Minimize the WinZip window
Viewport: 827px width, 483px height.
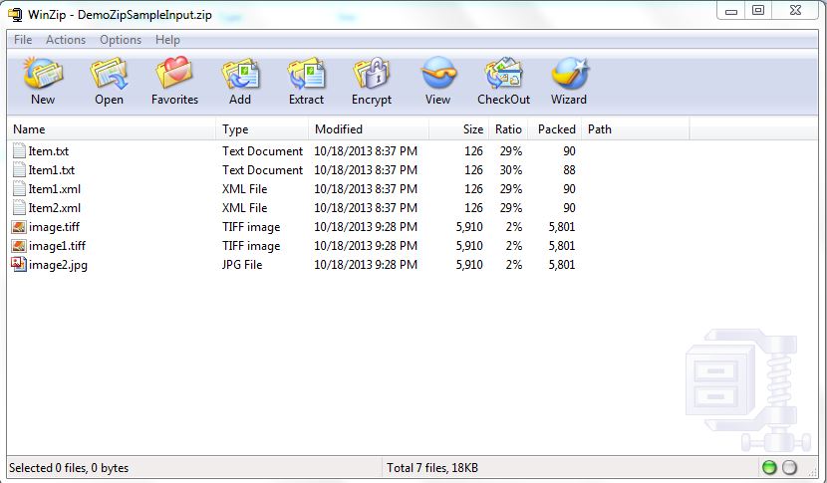click(x=731, y=11)
